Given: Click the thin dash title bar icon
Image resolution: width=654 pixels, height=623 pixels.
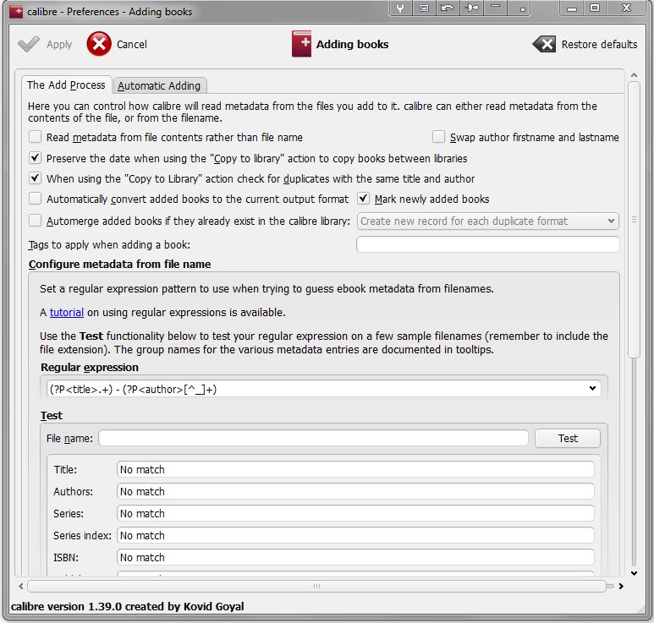Looking at the screenshot, I should click(x=496, y=6).
